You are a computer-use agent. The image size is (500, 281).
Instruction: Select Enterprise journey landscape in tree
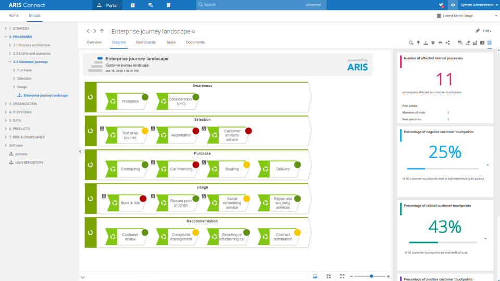click(46, 95)
